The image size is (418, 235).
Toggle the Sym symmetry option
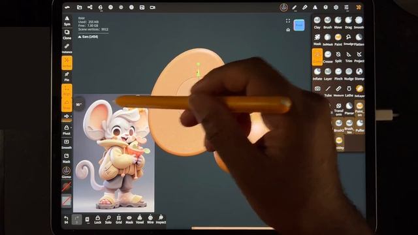[x=67, y=21]
